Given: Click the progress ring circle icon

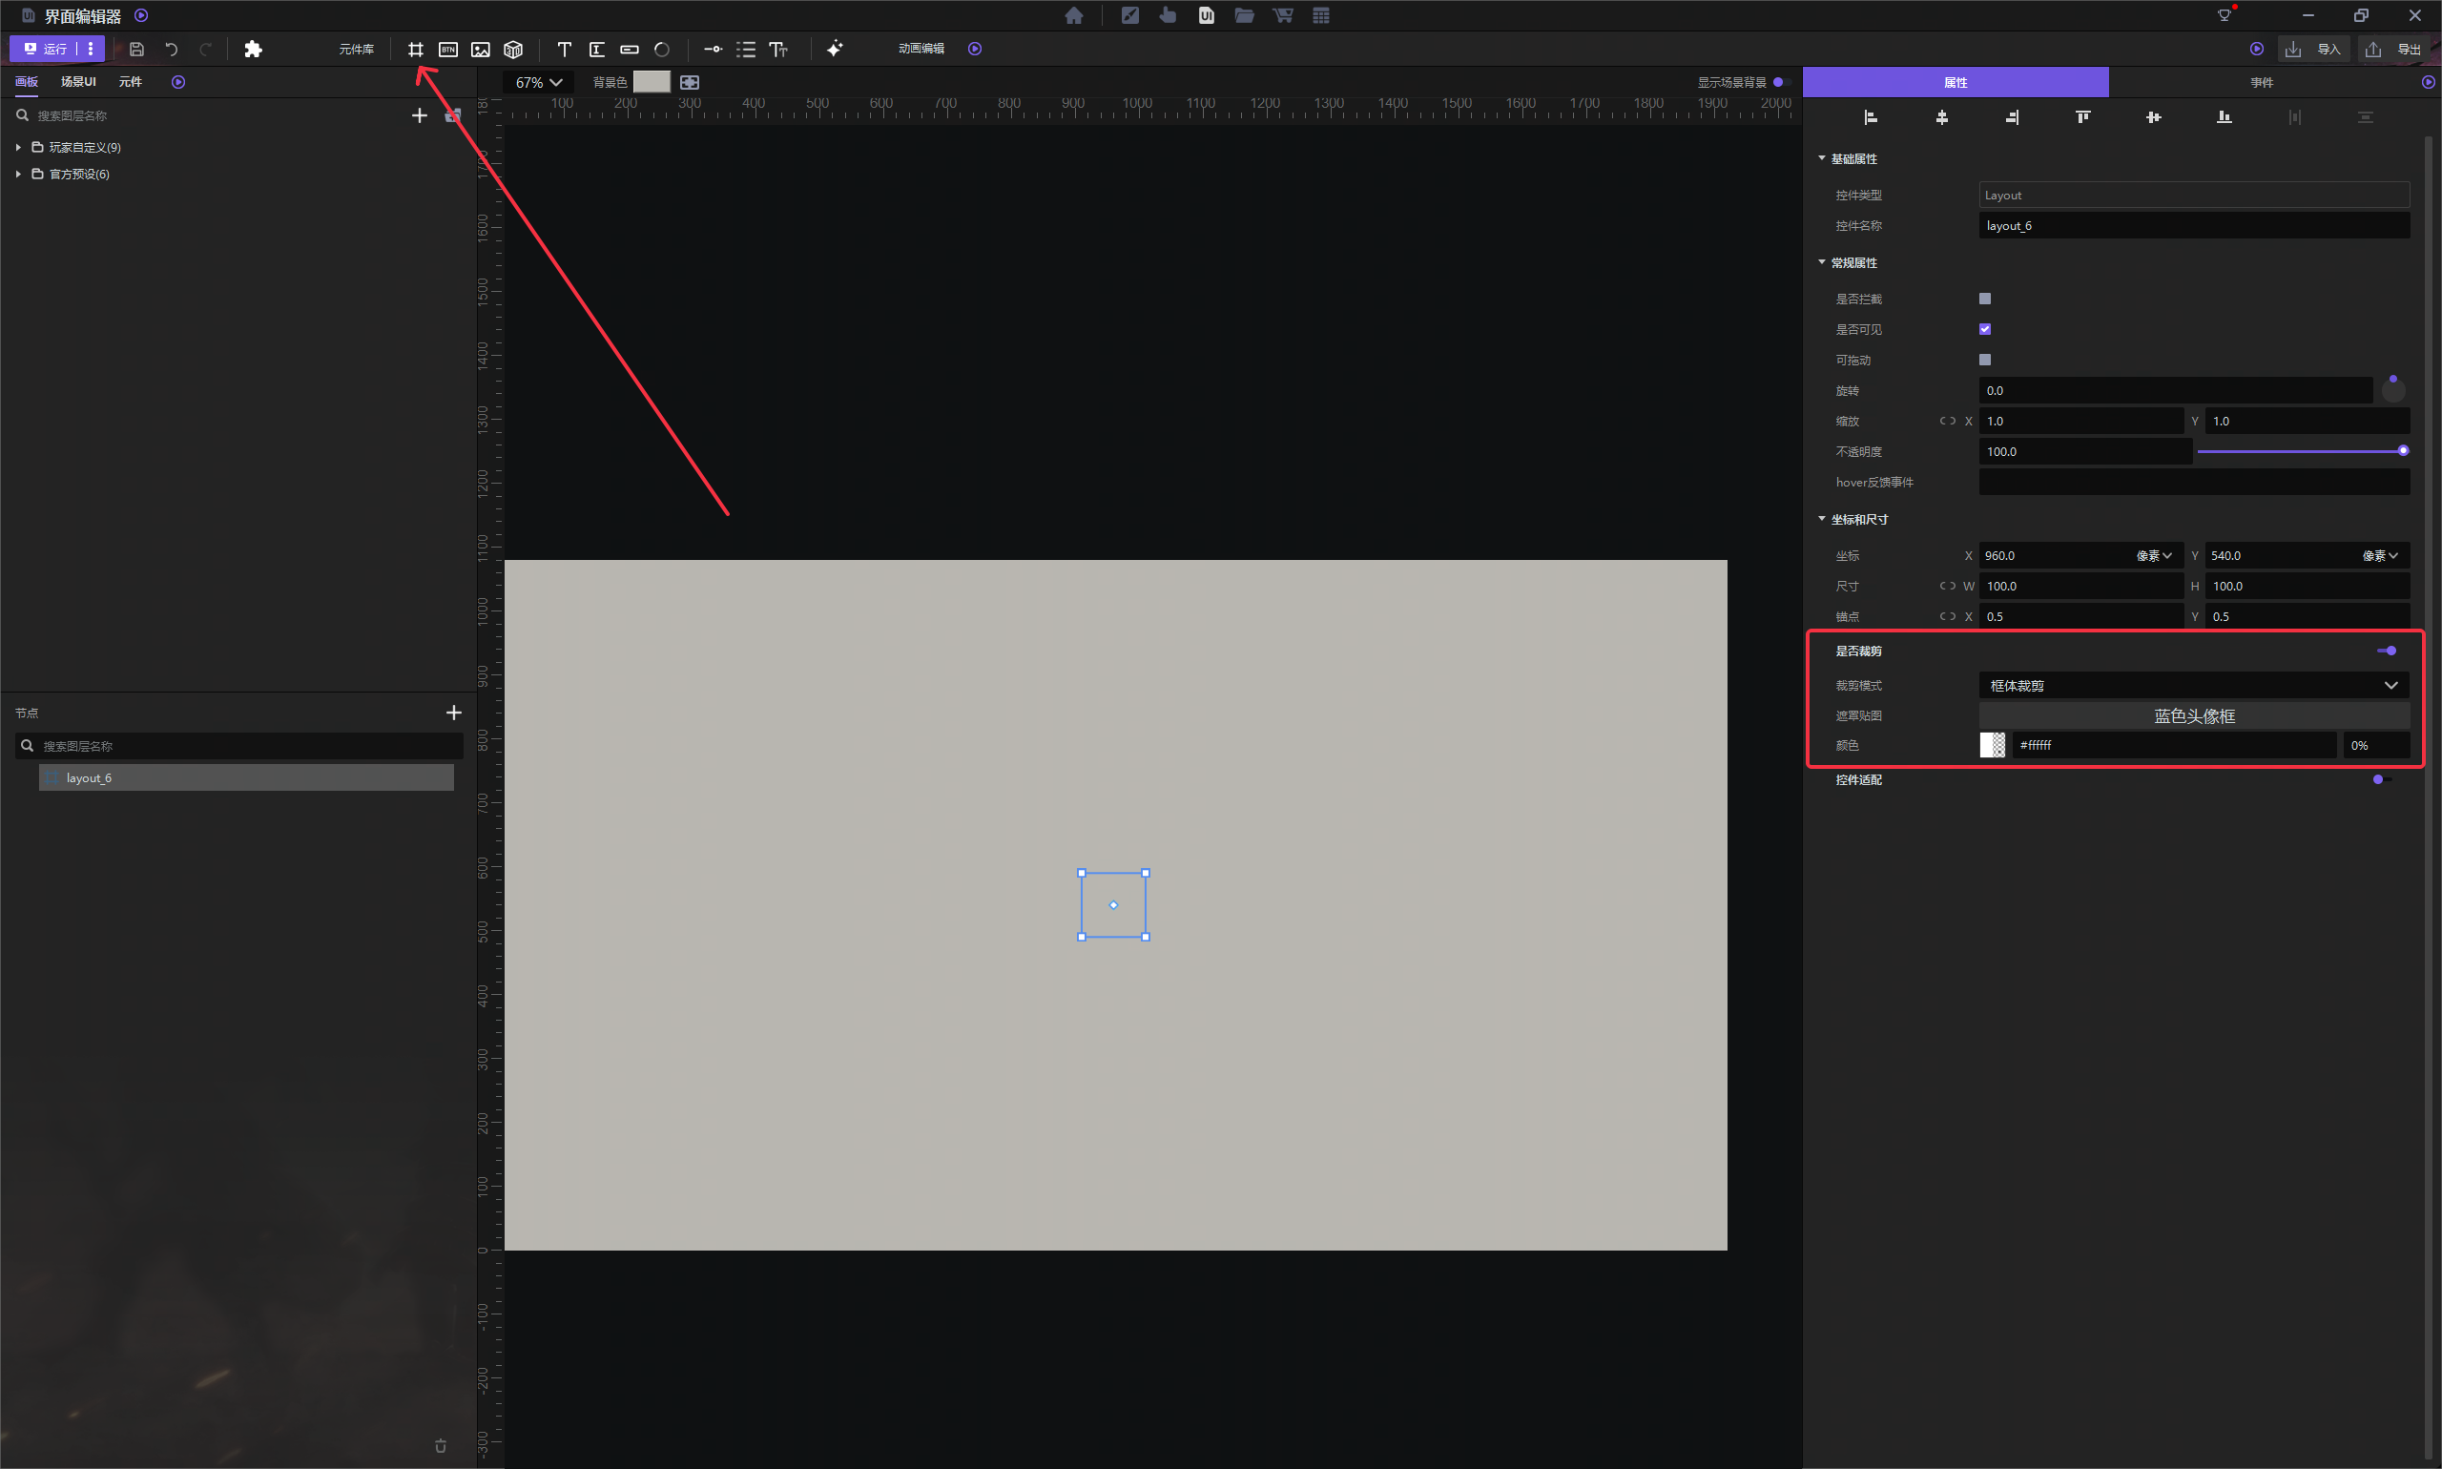Looking at the screenshot, I should [662, 49].
